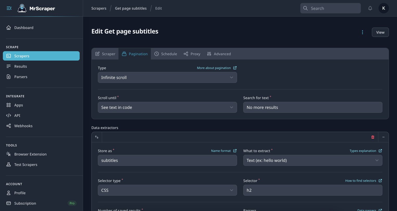This screenshot has height=211, width=397.
Task: Click the View button
Action: [x=380, y=32]
